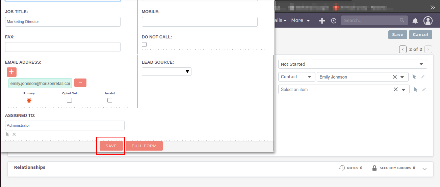Click the 'Relationships' heading text
This screenshot has height=187, width=440.
[30, 167]
